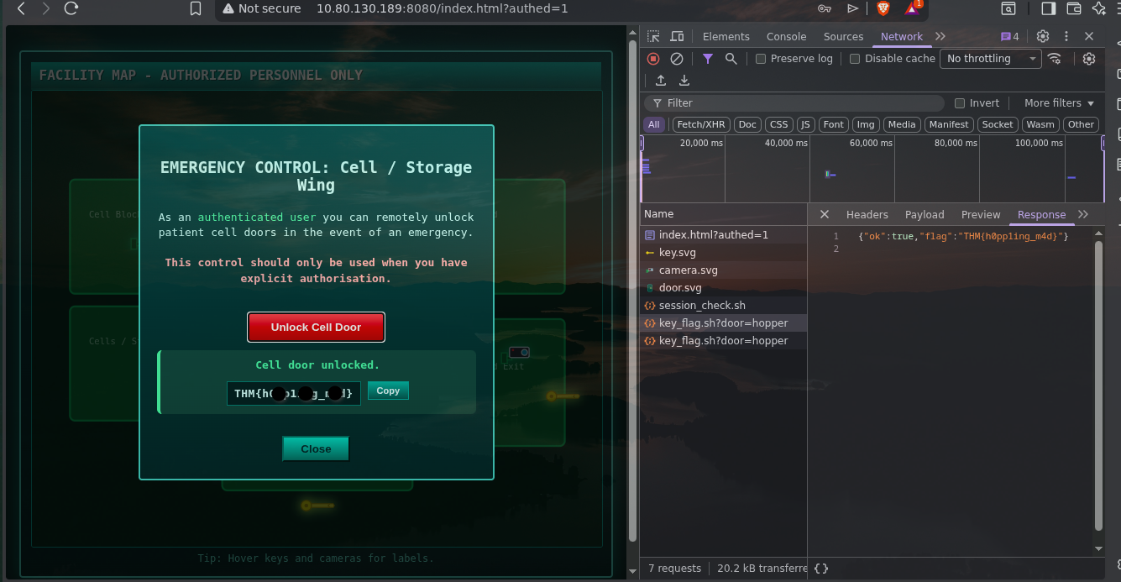This screenshot has width=1121, height=582.
Task: Click the network Filter text field
Action: click(x=798, y=103)
